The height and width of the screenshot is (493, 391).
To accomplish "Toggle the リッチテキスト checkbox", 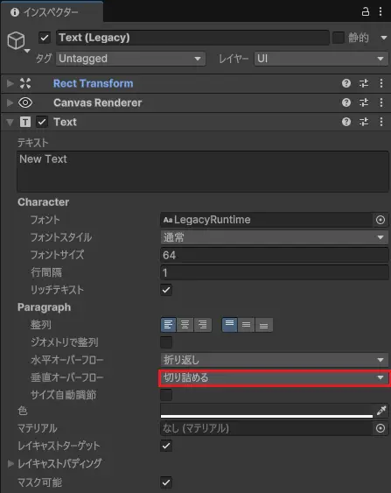I will click(166, 290).
